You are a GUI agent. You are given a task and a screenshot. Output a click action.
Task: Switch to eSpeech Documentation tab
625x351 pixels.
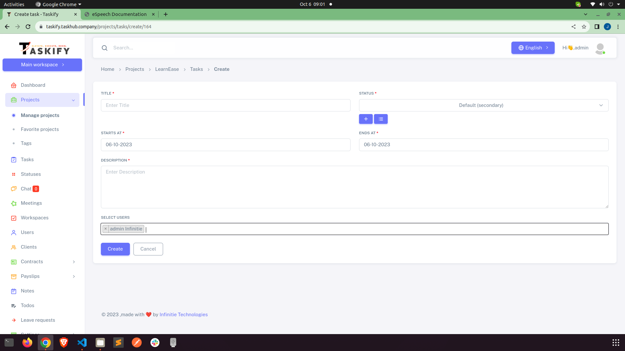click(x=119, y=14)
